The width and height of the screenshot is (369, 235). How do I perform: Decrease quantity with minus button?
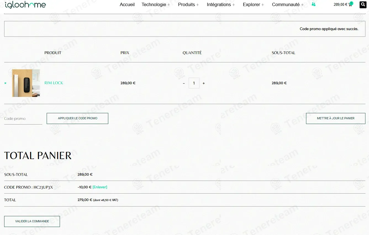184,83
